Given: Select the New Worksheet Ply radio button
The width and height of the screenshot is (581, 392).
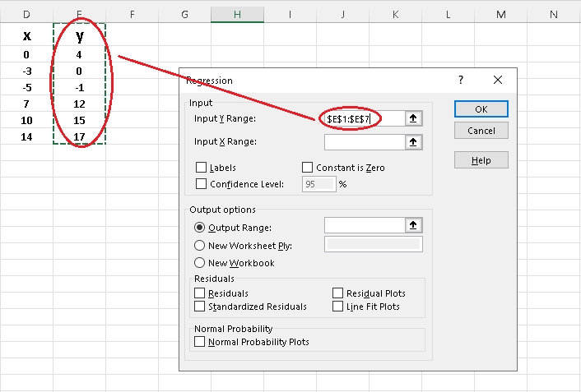Looking at the screenshot, I should [200, 245].
